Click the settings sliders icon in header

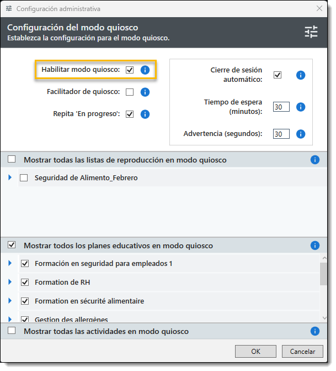[311, 32]
